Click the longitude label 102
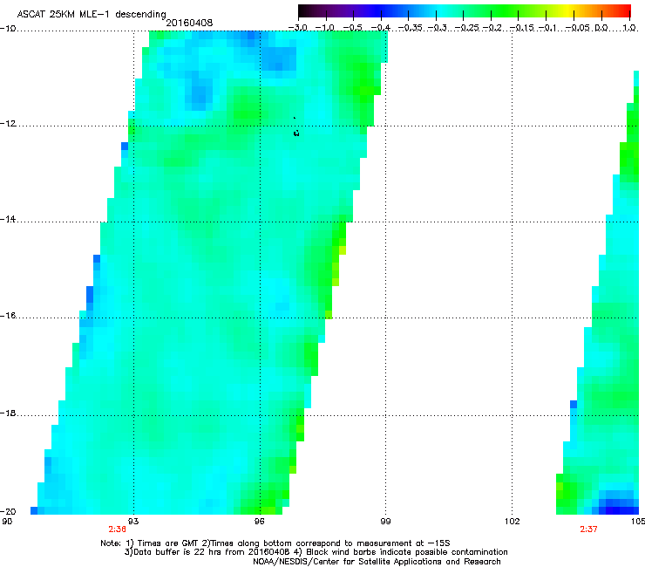This screenshot has height=567, width=645. click(512, 522)
